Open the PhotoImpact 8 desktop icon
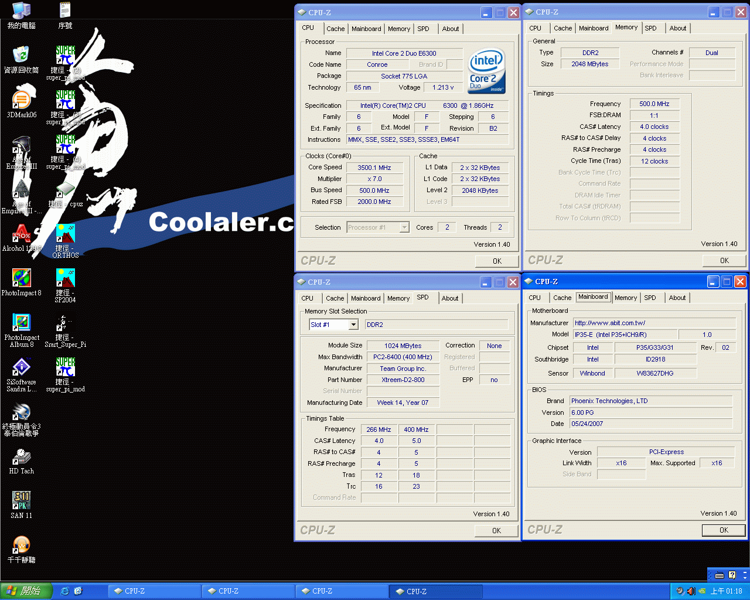The image size is (750, 600). [x=21, y=282]
